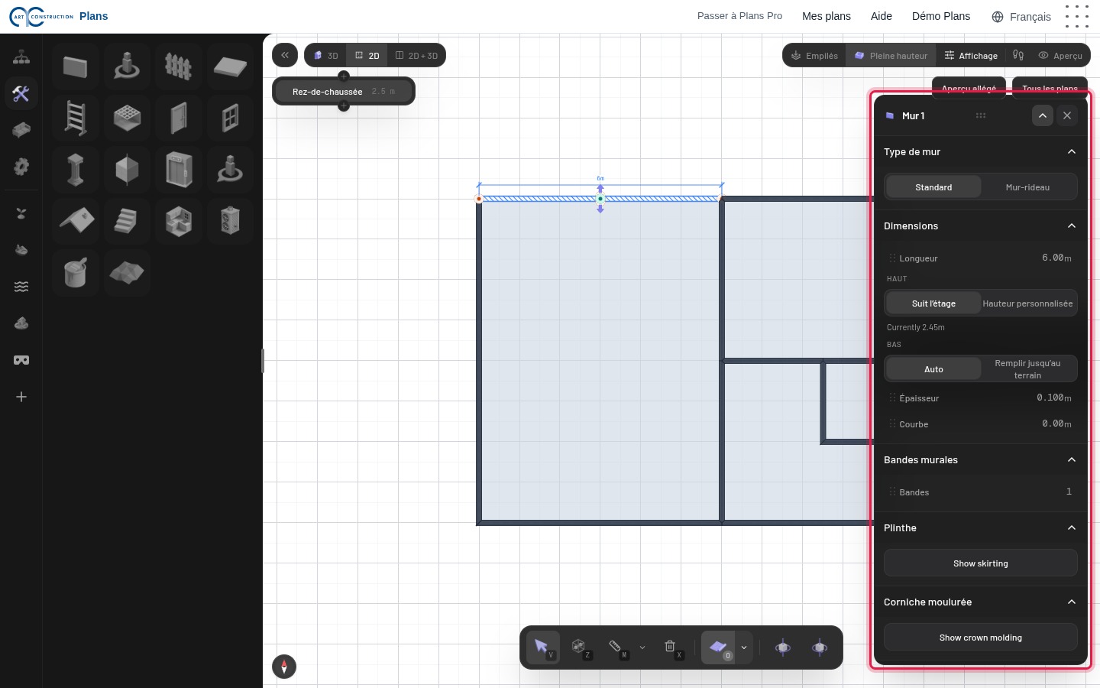Screen dimensions: 1100x688
Task: Click the trash delete tool
Action: pos(671,647)
